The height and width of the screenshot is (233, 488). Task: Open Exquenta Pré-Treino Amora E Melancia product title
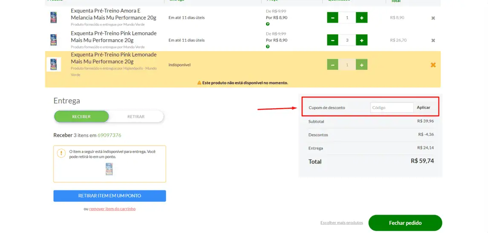pyautogui.click(x=114, y=14)
